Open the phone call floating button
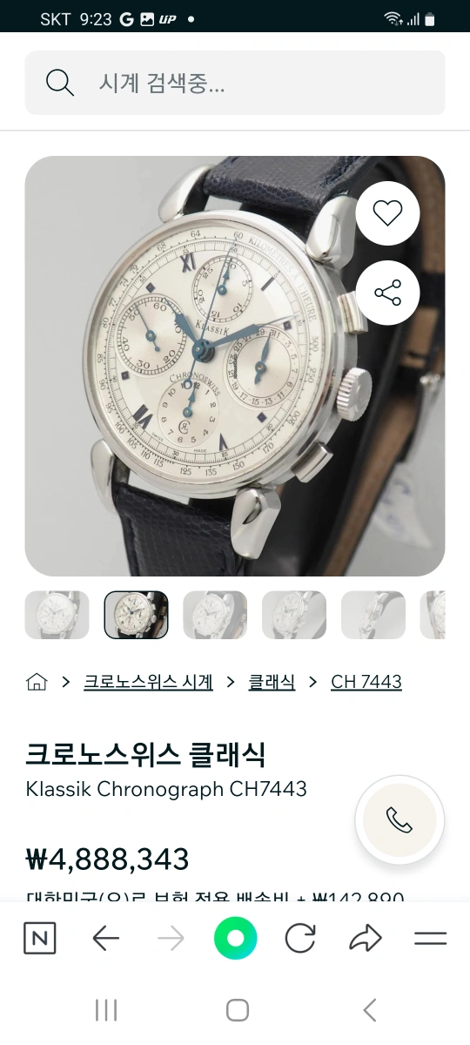The height and width of the screenshot is (1045, 470). [x=399, y=819]
